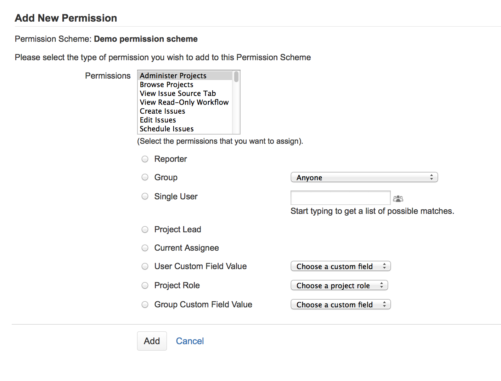Select the Project Lead radio button

(x=145, y=229)
